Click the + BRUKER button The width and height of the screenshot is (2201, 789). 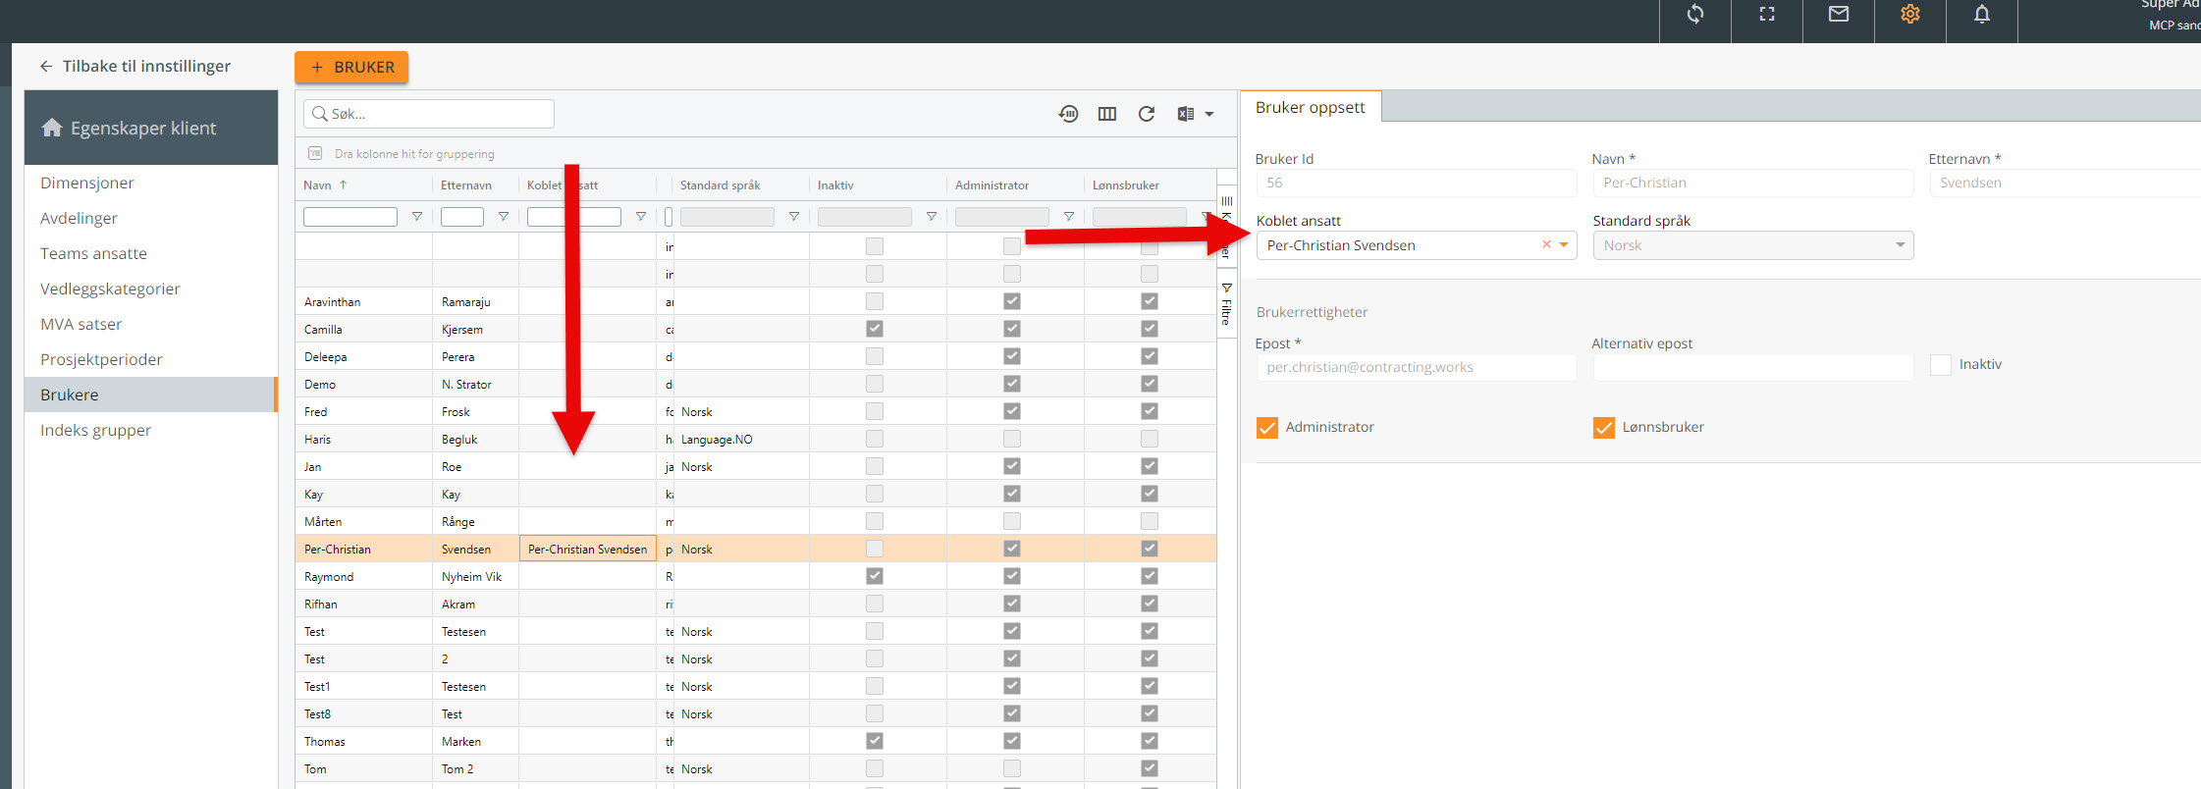(x=351, y=67)
